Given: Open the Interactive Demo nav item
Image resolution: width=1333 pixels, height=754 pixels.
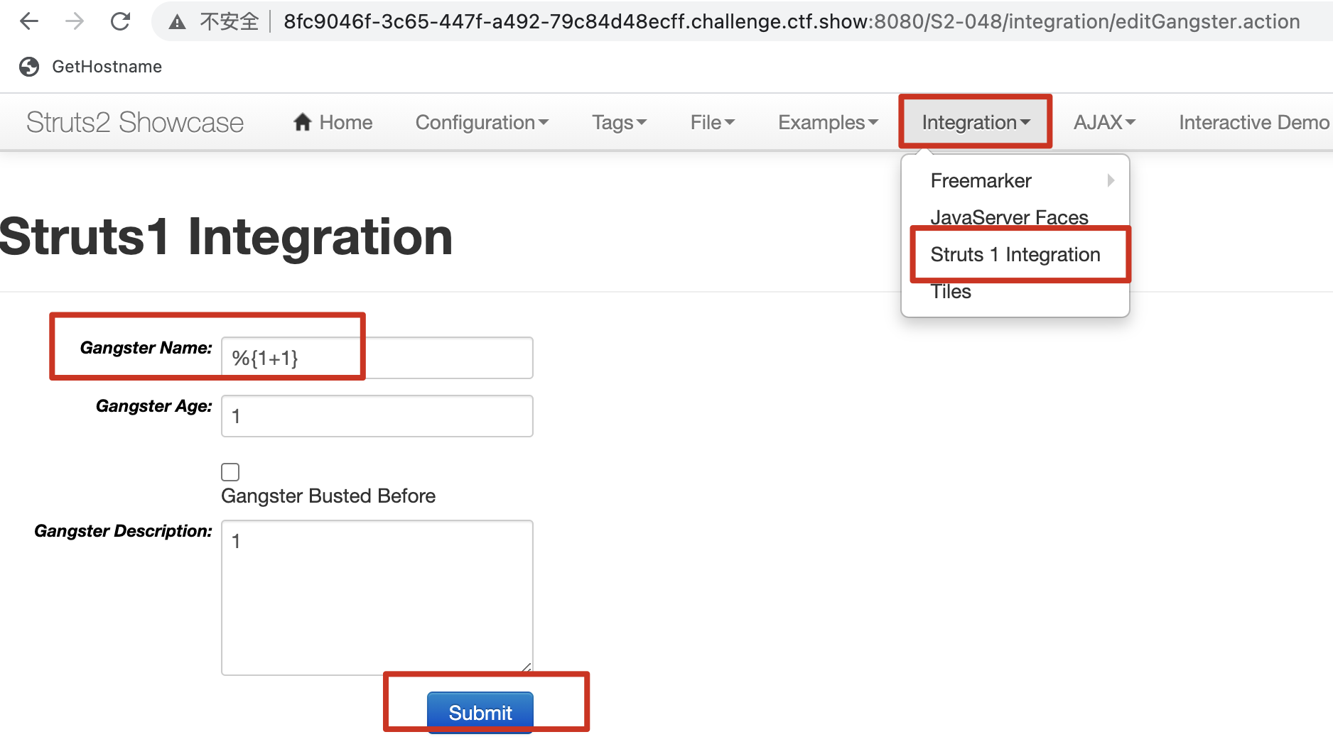Looking at the screenshot, I should [1254, 122].
